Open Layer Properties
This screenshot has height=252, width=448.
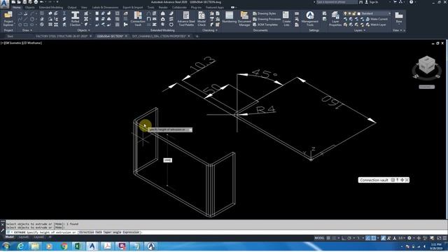coord(335,19)
